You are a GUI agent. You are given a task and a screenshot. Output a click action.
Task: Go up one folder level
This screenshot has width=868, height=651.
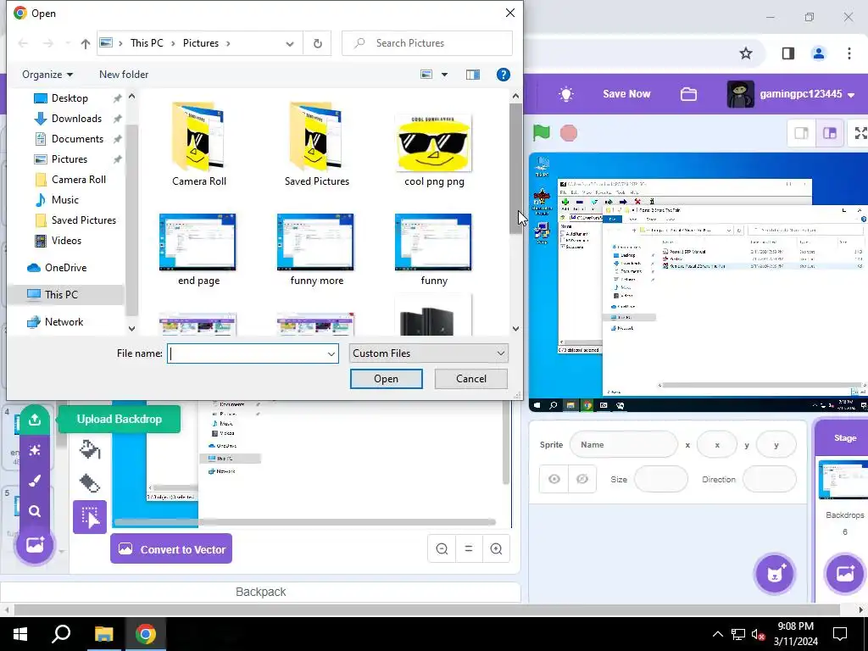[86, 43]
